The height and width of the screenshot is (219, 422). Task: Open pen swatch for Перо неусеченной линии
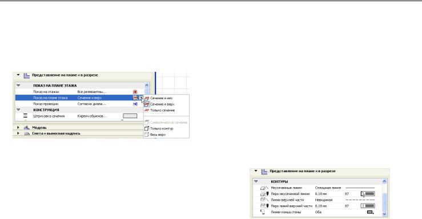point(368,194)
